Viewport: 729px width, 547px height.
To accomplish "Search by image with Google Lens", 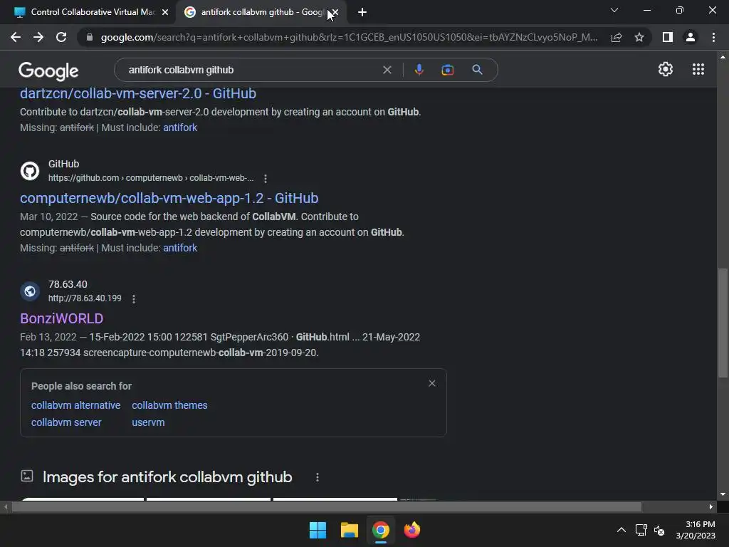I will pos(447,70).
